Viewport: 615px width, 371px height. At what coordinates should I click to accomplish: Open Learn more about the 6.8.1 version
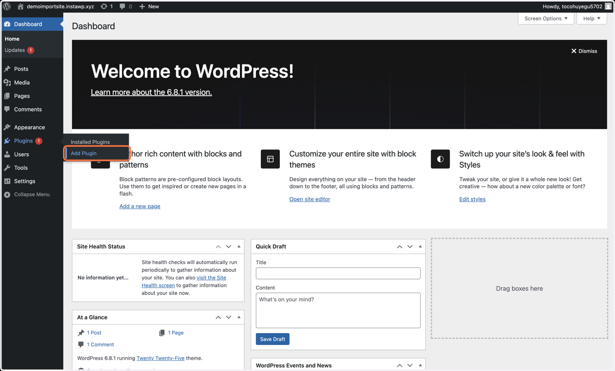pos(151,92)
